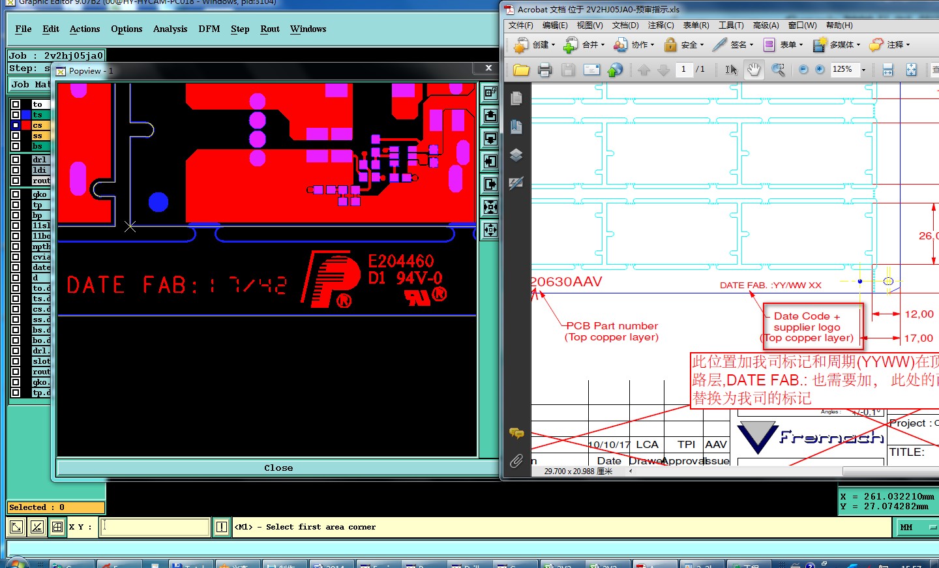Click the X Y coordinate input field
939x568 pixels.
pos(155,527)
